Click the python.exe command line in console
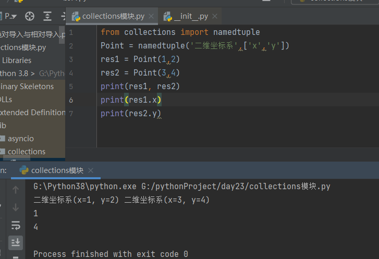Image resolution: width=379 pixels, height=259 pixels. (x=182, y=186)
